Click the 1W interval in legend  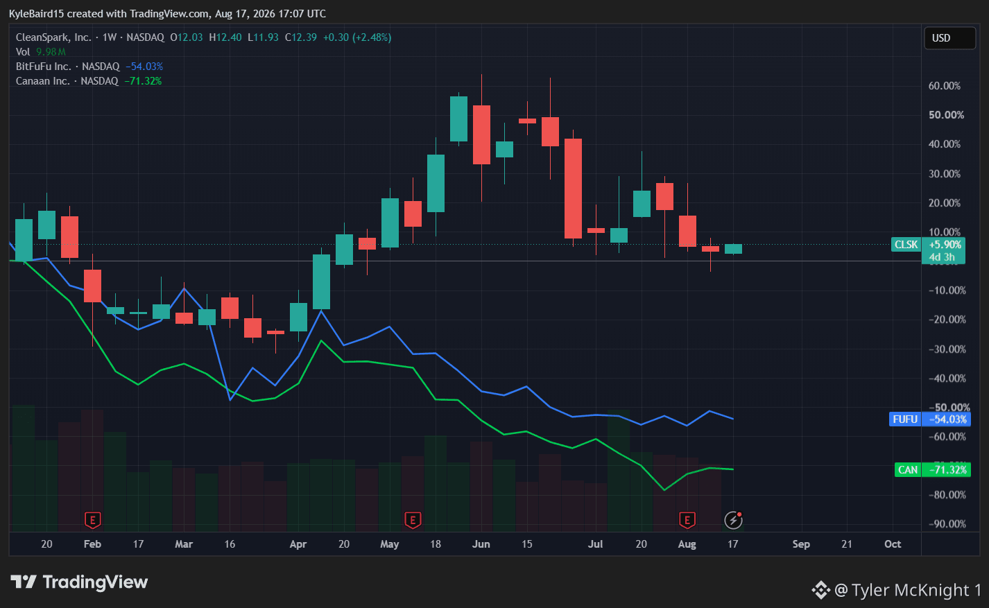click(110, 37)
